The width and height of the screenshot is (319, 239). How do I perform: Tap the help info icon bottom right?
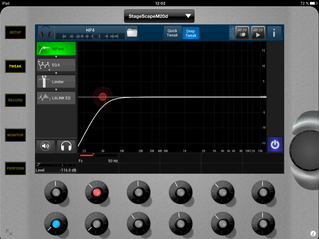click(313, 233)
